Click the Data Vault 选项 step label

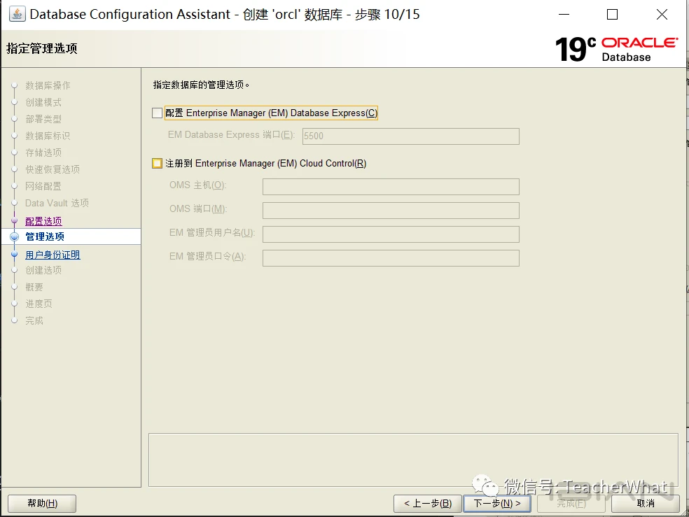57,203
